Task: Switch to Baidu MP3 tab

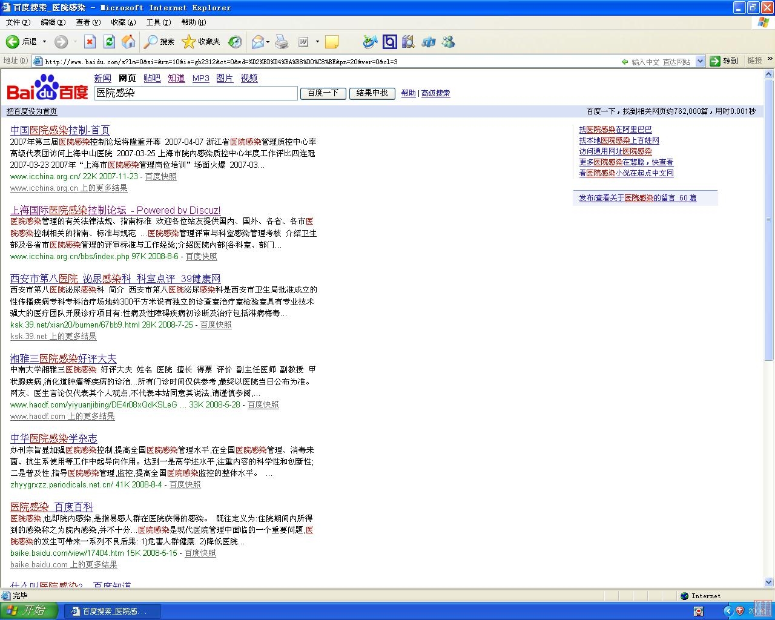Action: tap(200, 78)
